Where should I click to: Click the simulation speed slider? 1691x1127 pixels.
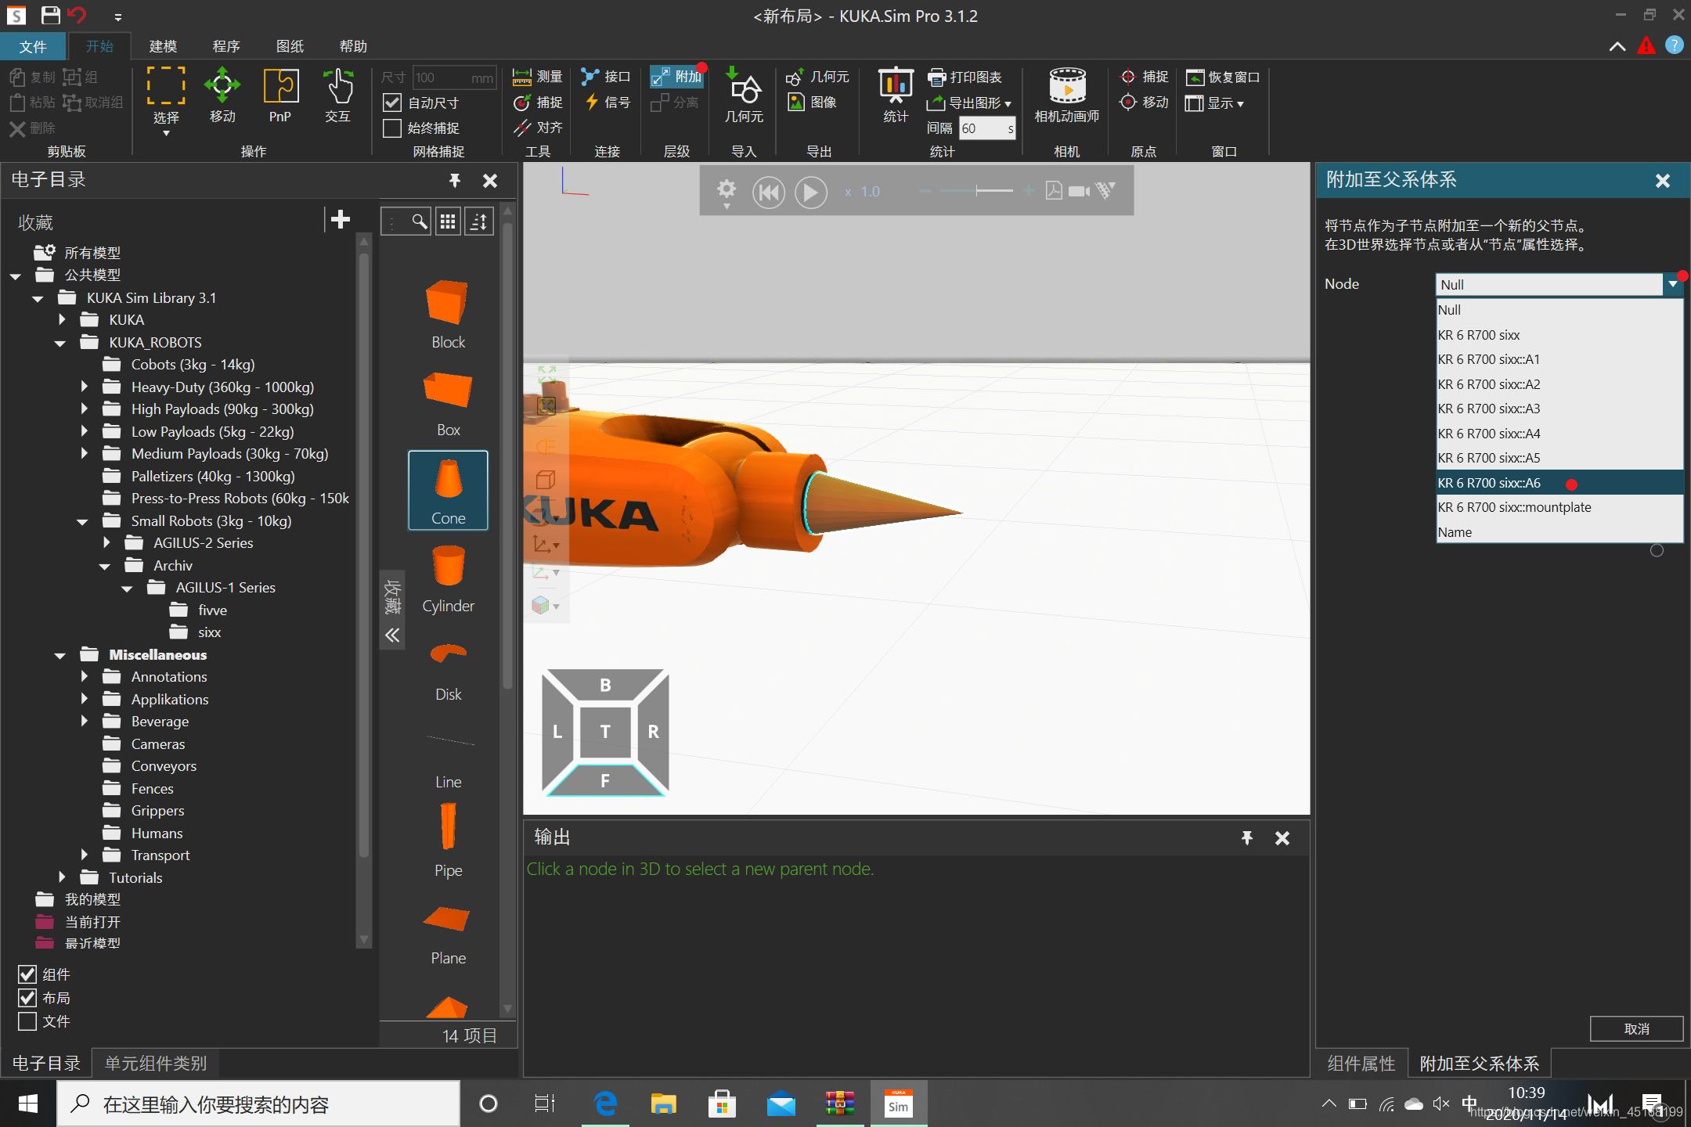pyautogui.click(x=977, y=191)
